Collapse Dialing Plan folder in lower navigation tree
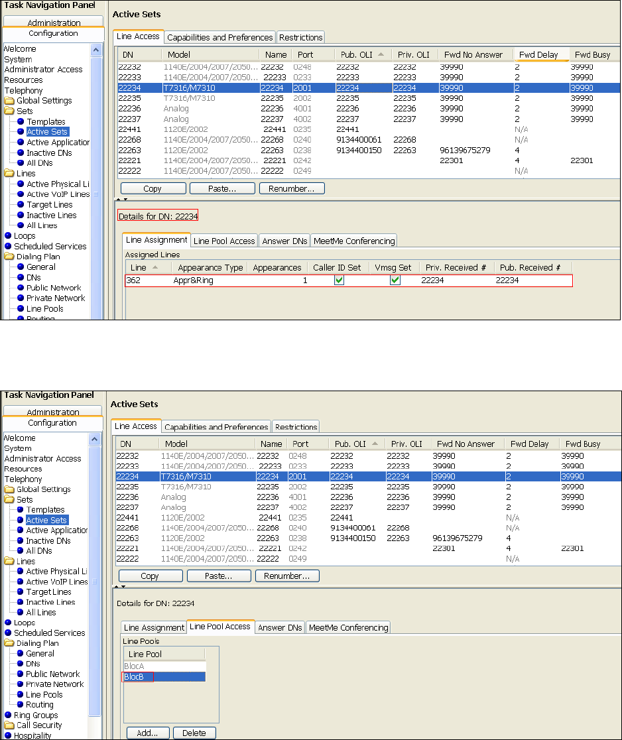Screen dimensions: 622x740 pos(9,643)
